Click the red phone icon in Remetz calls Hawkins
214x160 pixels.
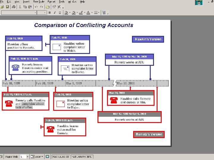click(x=9, y=103)
